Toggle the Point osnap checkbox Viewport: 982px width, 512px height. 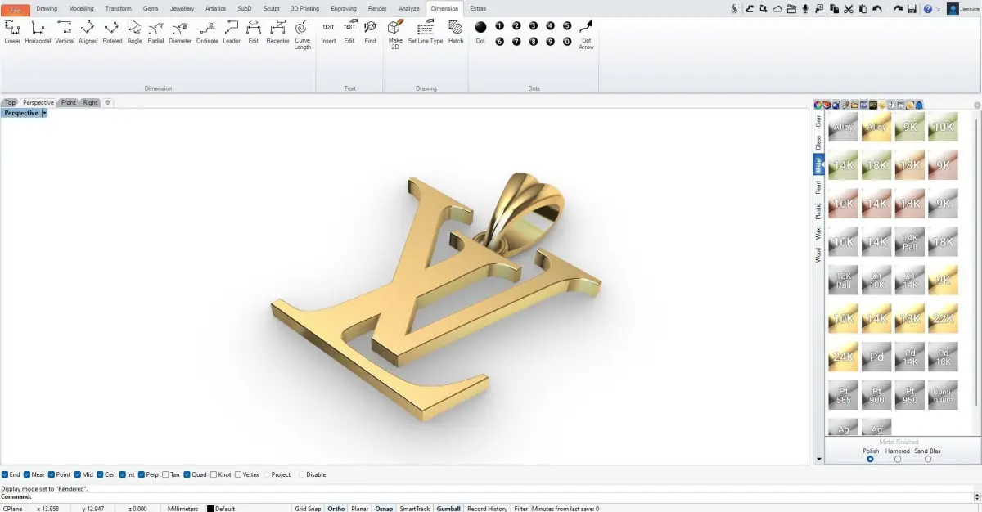[x=52, y=474]
